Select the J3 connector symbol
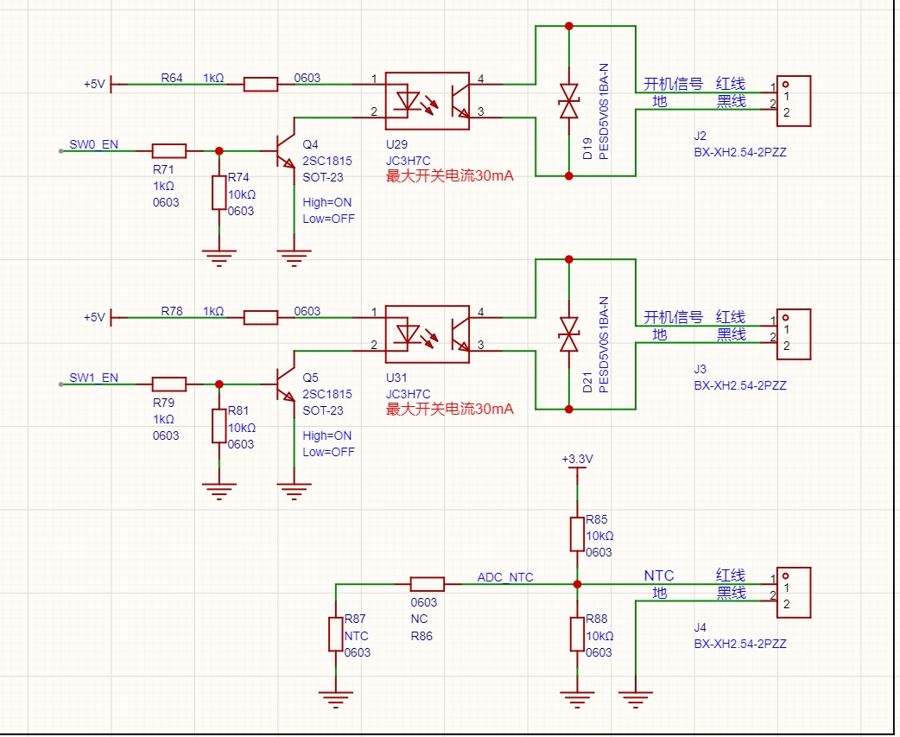This screenshot has width=900, height=737. (794, 334)
